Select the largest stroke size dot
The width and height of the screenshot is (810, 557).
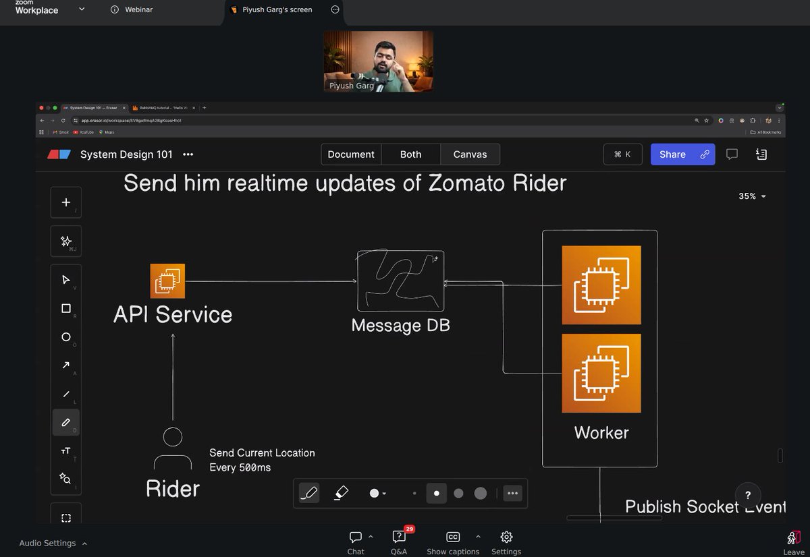(481, 494)
